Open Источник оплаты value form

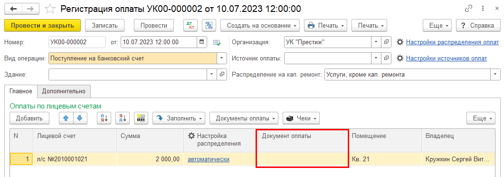pos(386,58)
